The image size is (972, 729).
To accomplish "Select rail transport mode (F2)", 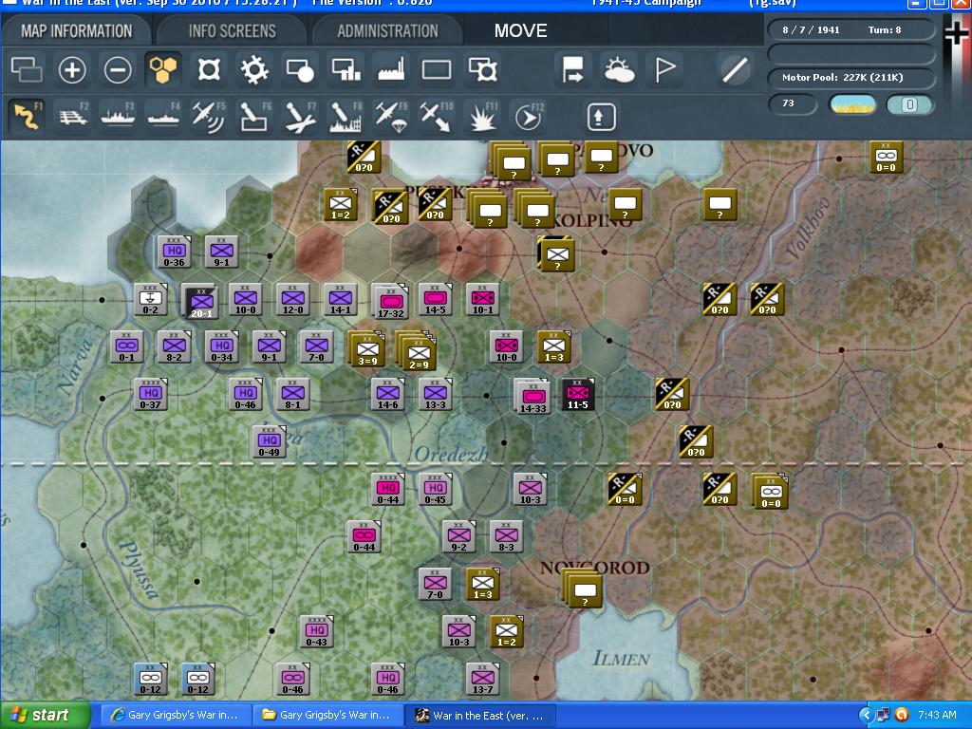I will (x=72, y=116).
